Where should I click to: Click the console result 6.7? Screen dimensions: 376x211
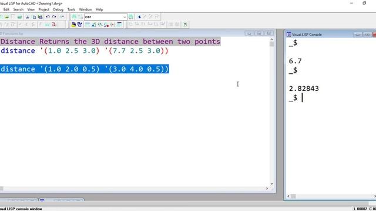click(x=295, y=61)
